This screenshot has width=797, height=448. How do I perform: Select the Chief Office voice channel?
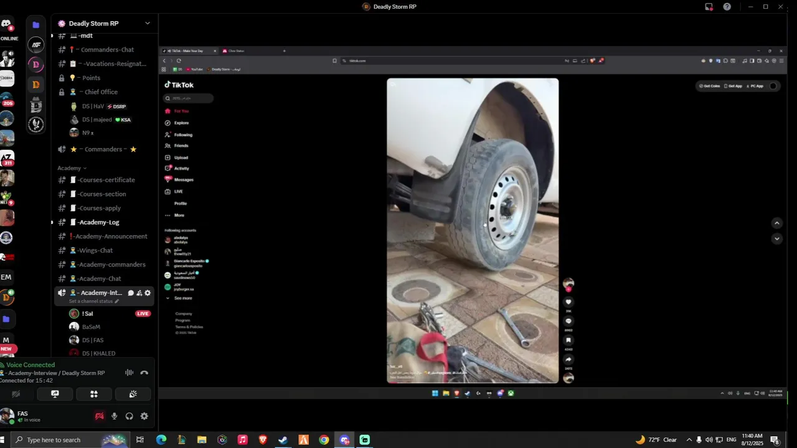pyautogui.click(x=105, y=92)
